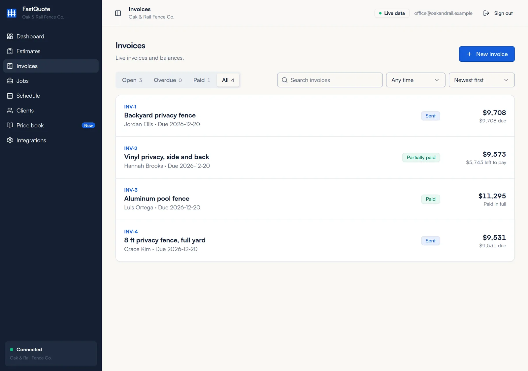Open Integrations from the sidebar
The width and height of the screenshot is (528, 371).
click(x=51, y=140)
